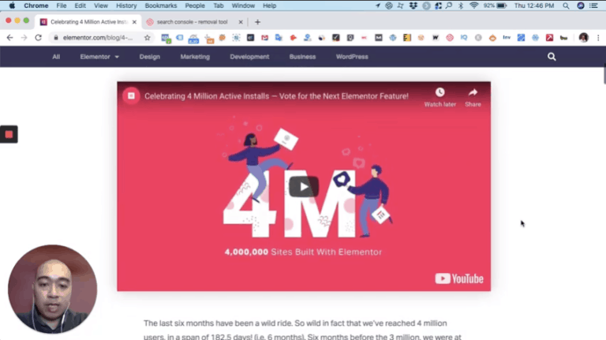606x340 pixels.
Task: Open Spotlight search in menu bar
Action: coord(566,6)
